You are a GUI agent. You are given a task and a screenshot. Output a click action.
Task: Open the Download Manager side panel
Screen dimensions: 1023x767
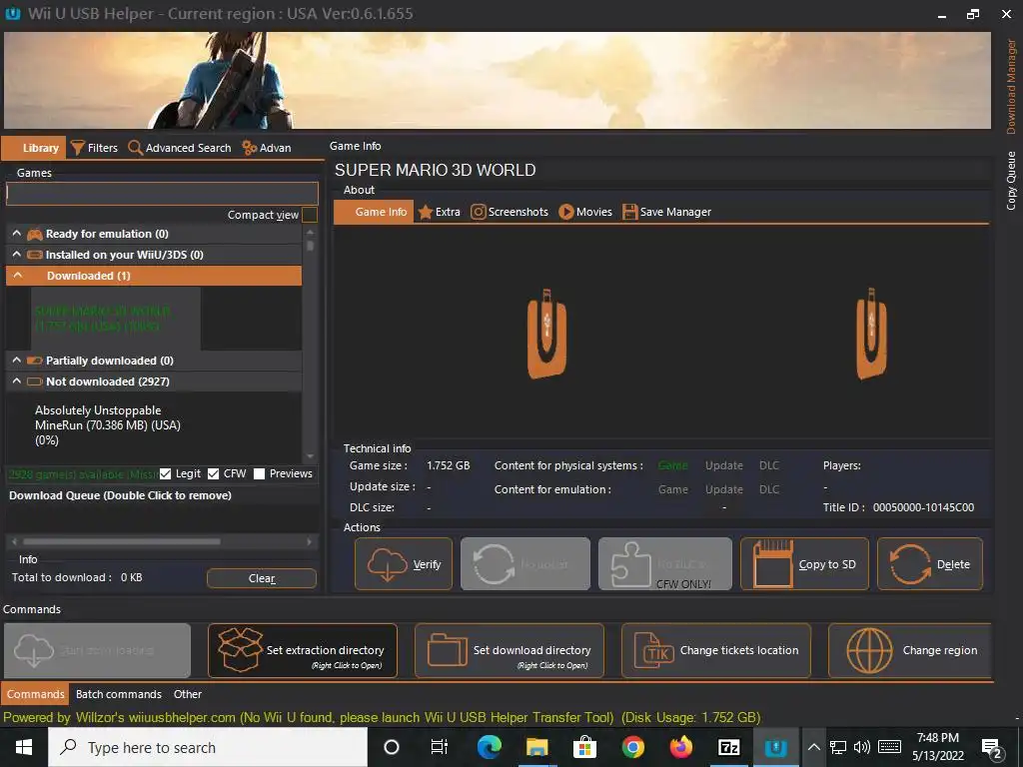click(x=1011, y=86)
